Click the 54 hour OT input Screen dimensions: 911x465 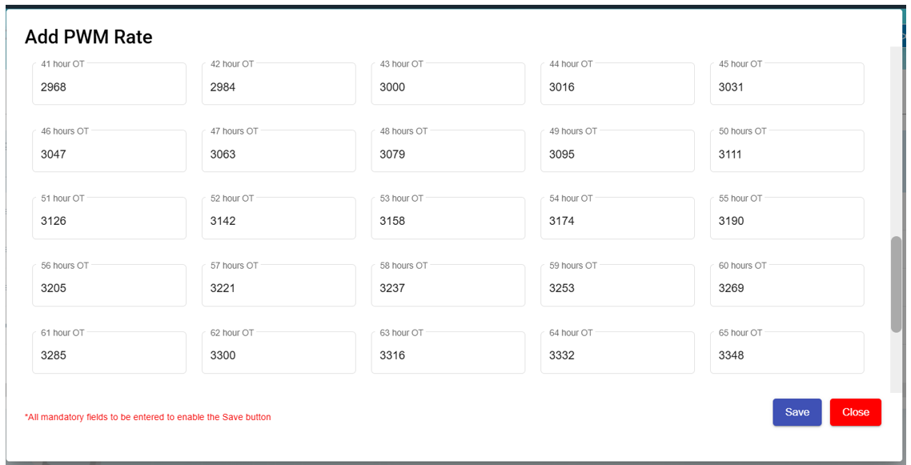point(617,221)
